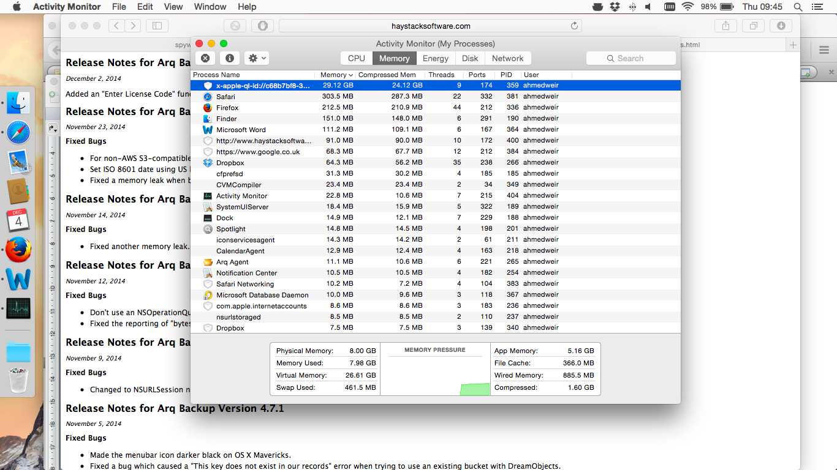837x470 pixels.
Task: Open the Apple menu
Action: point(17,7)
